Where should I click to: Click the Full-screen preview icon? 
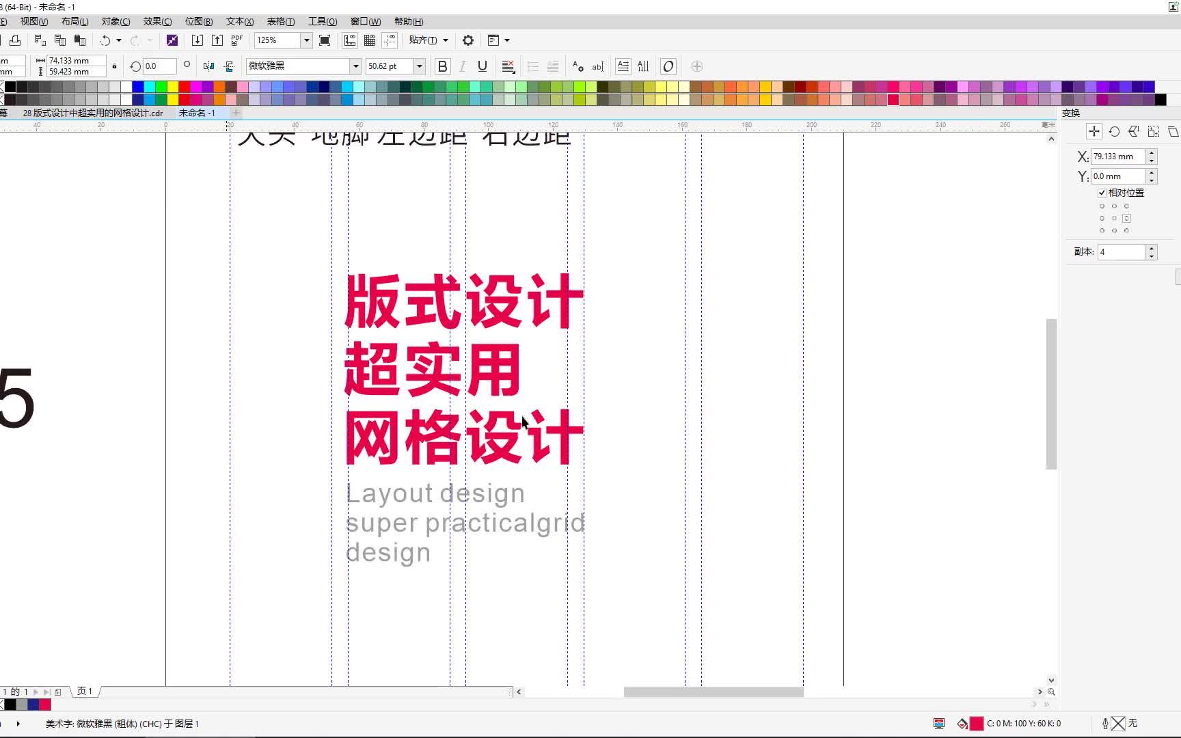coord(325,40)
